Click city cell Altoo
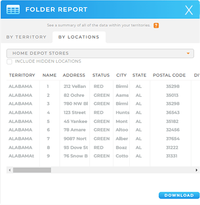200x205 pixels. [122, 130]
